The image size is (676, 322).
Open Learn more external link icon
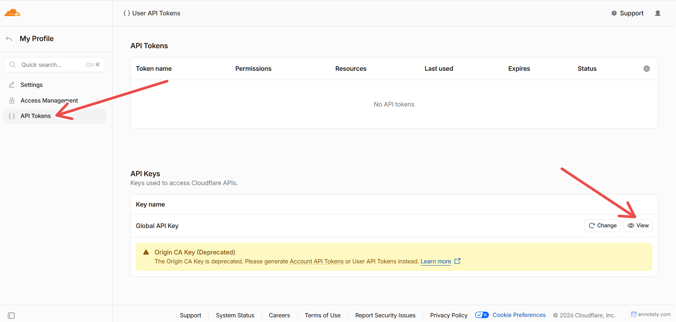457,261
